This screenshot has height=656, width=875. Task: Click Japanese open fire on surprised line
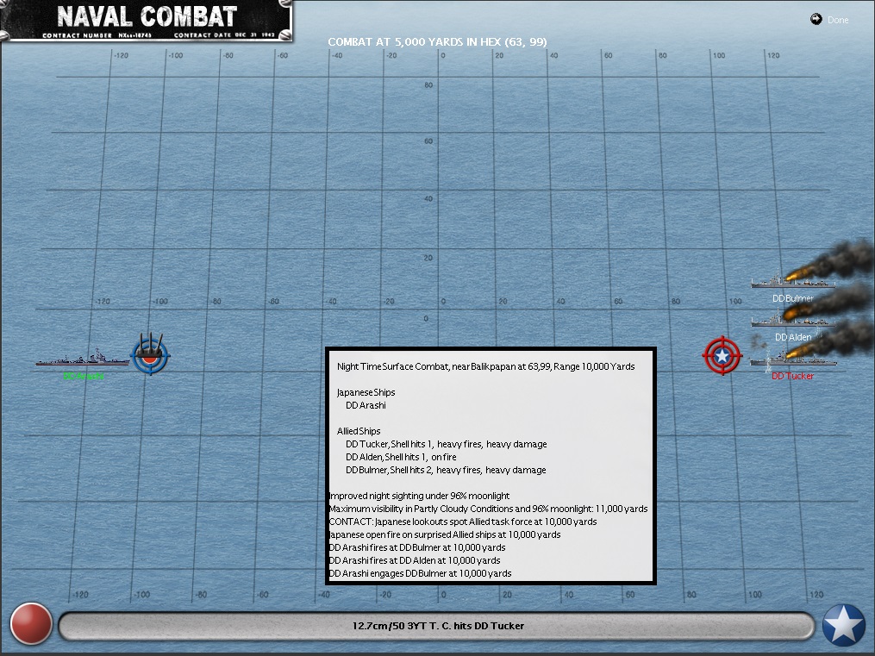445,534
